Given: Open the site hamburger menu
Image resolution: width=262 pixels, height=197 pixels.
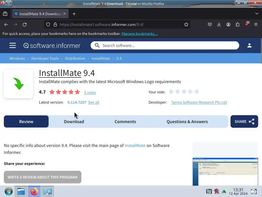Looking at the screenshot, I should point(13,45).
